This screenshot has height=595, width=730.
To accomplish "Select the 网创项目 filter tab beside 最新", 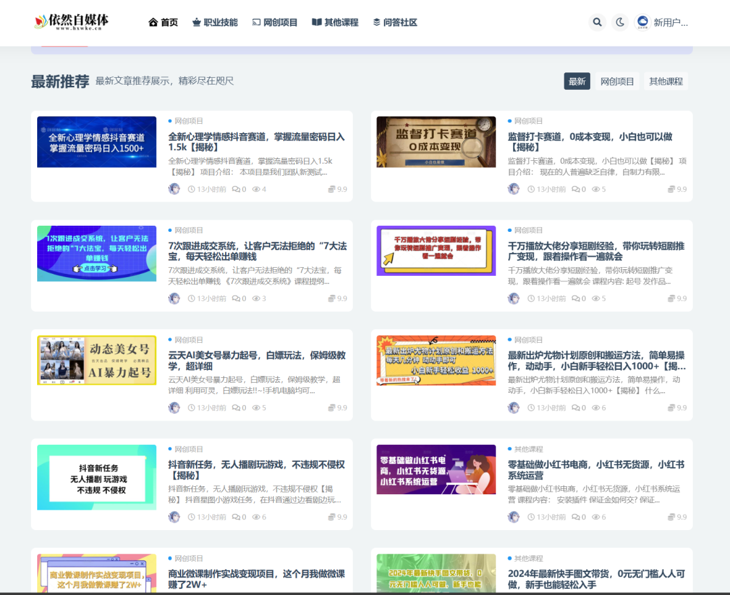I will pos(617,82).
